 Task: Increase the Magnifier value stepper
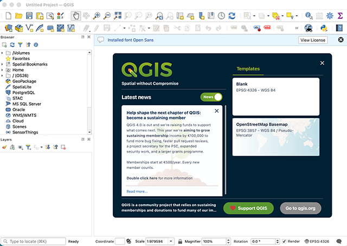[x=228, y=240]
